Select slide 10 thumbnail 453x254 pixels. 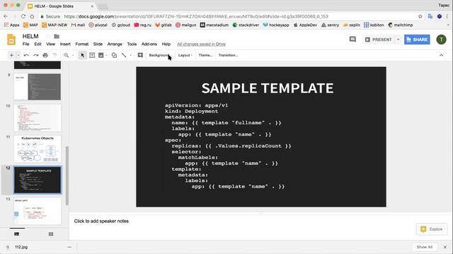pos(38,118)
